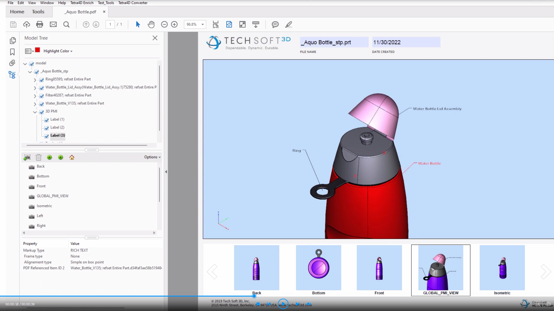Screen dimensions: 554x311
Task: Click the Read mode download icon
Action: tap(256, 24)
